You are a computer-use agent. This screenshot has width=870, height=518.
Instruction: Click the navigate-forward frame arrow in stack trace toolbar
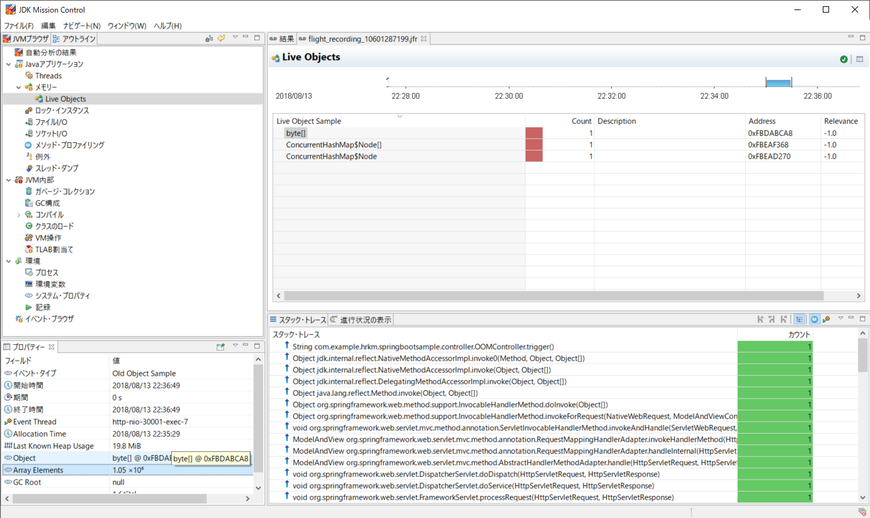click(x=784, y=319)
